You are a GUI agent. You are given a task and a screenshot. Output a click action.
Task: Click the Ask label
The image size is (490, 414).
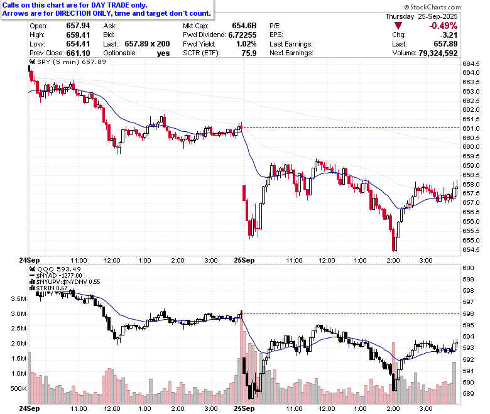coord(110,26)
